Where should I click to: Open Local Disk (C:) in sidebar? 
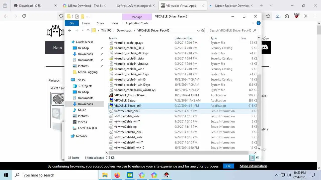(87, 128)
